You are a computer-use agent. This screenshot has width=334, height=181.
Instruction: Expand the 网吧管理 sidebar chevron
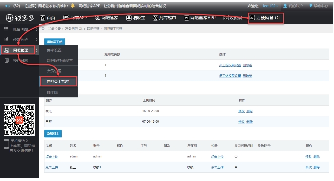pos(37,50)
